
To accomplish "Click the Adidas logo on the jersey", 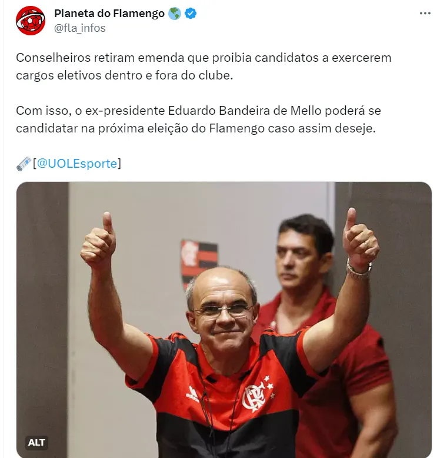I will (192, 394).
